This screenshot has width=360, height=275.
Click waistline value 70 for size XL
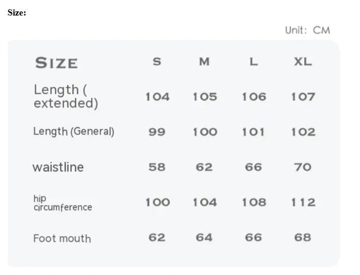click(303, 167)
